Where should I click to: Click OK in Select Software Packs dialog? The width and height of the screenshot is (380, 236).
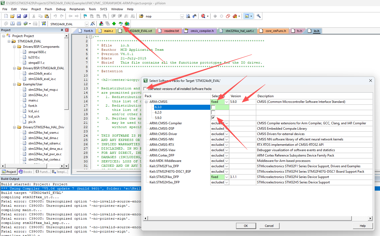[246, 226]
